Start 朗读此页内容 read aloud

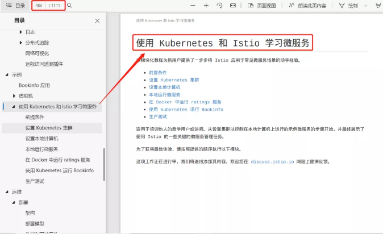(x=307, y=5)
